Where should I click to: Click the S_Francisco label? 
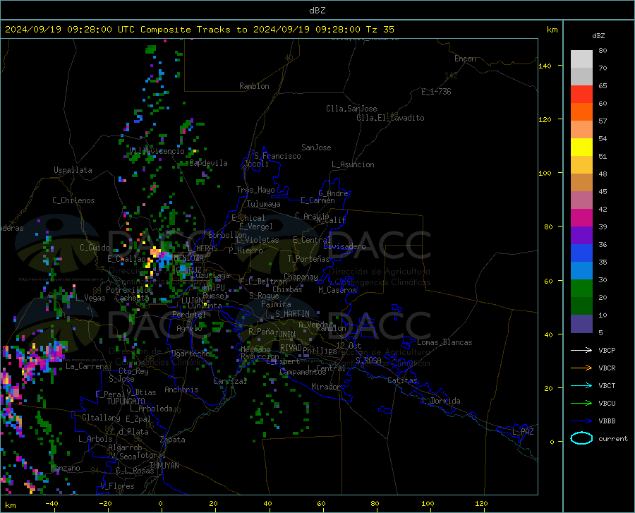coord(277,156)
